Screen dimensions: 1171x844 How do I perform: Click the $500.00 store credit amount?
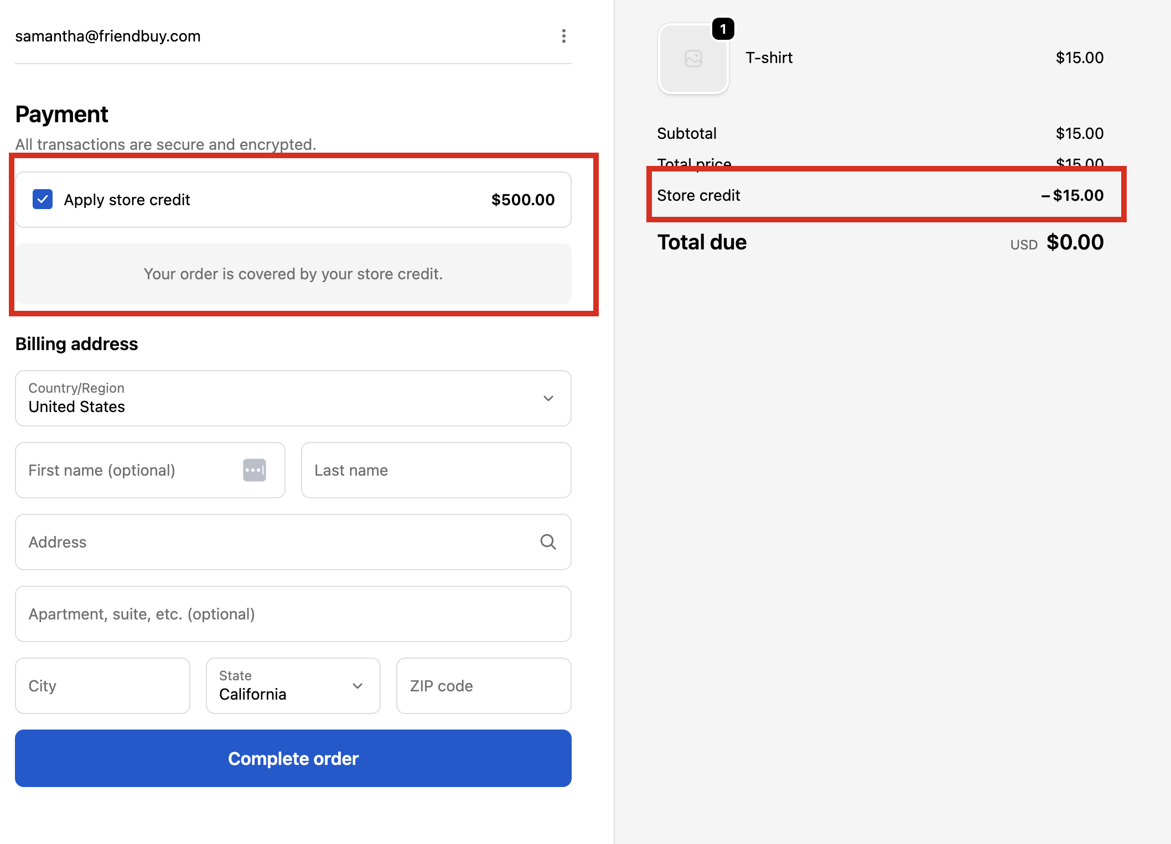pyautogui.click(x=522, y=200)
